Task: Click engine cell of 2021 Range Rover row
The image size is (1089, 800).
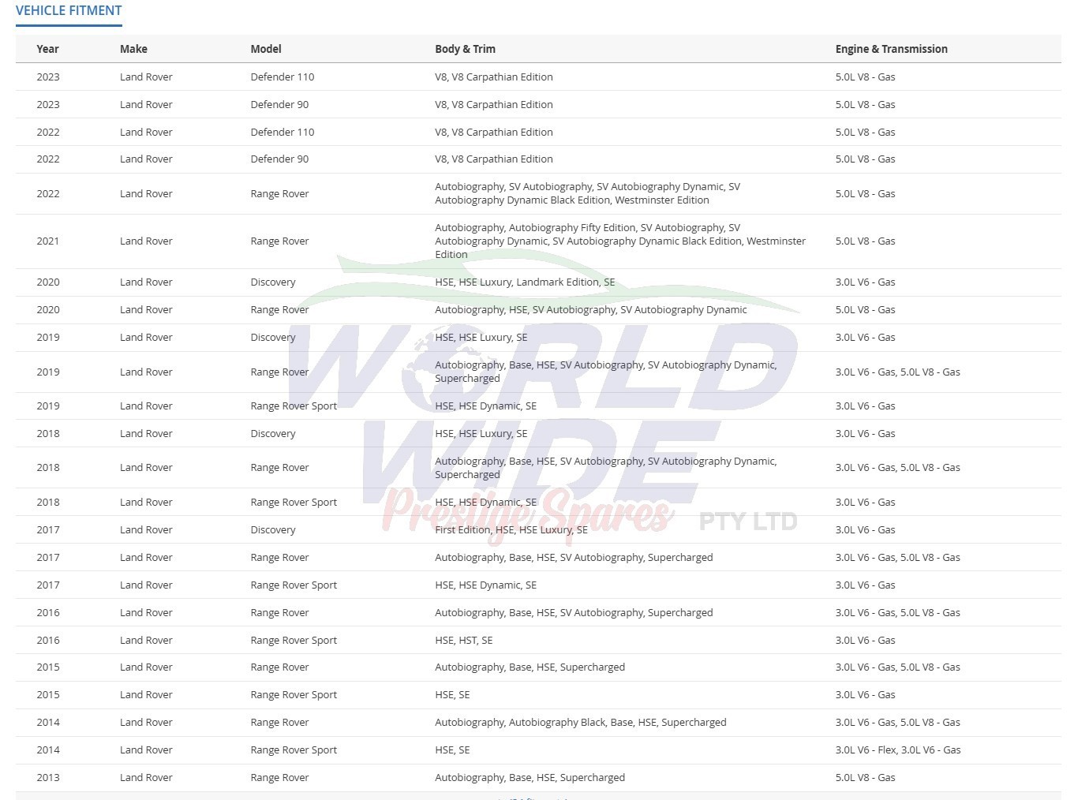Action: tap(866, 241)
